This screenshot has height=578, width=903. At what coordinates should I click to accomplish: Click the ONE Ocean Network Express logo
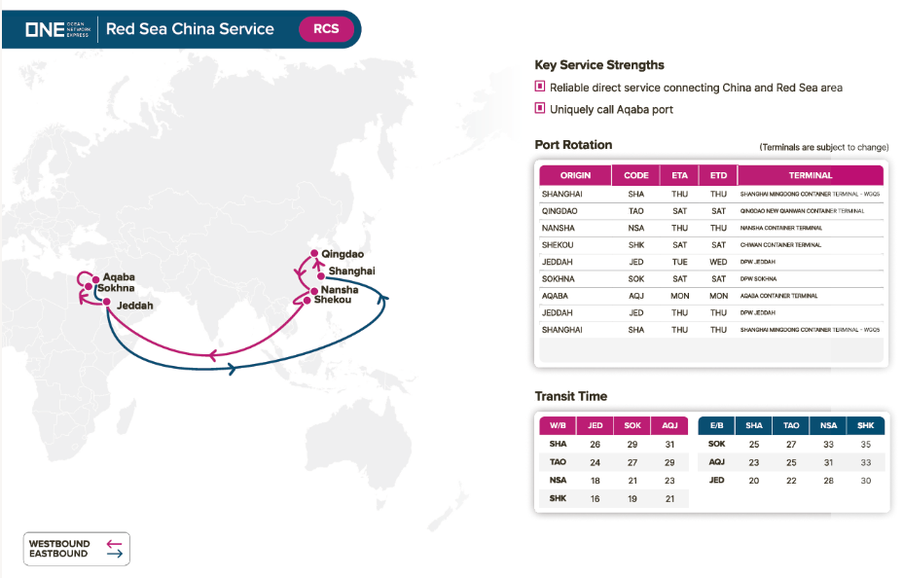(x=56, y=29)
